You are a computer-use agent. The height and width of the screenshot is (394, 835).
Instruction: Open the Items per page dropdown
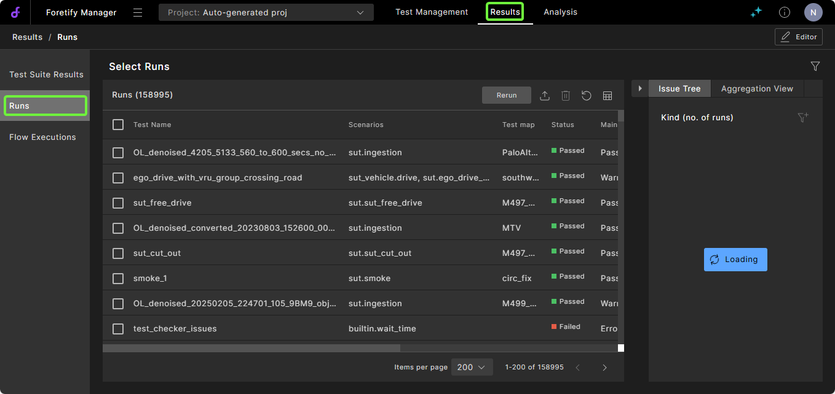472,367
